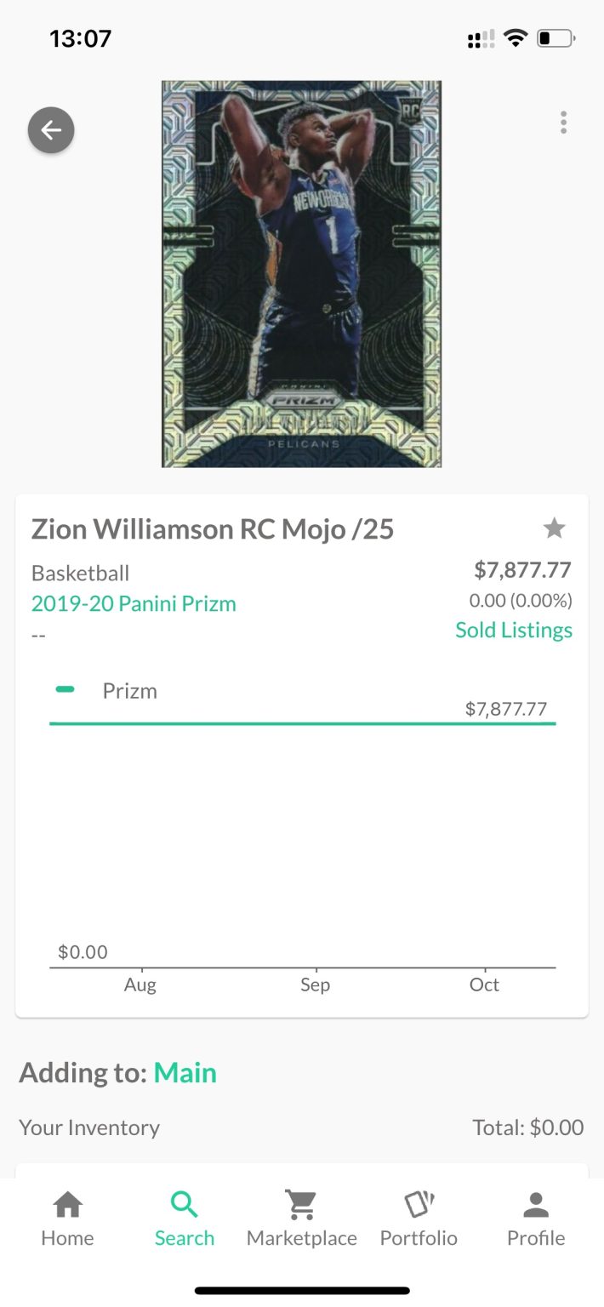Screen dimensions: 604x1307
Task: View Sold Listings
Action: tap(513, 631)
